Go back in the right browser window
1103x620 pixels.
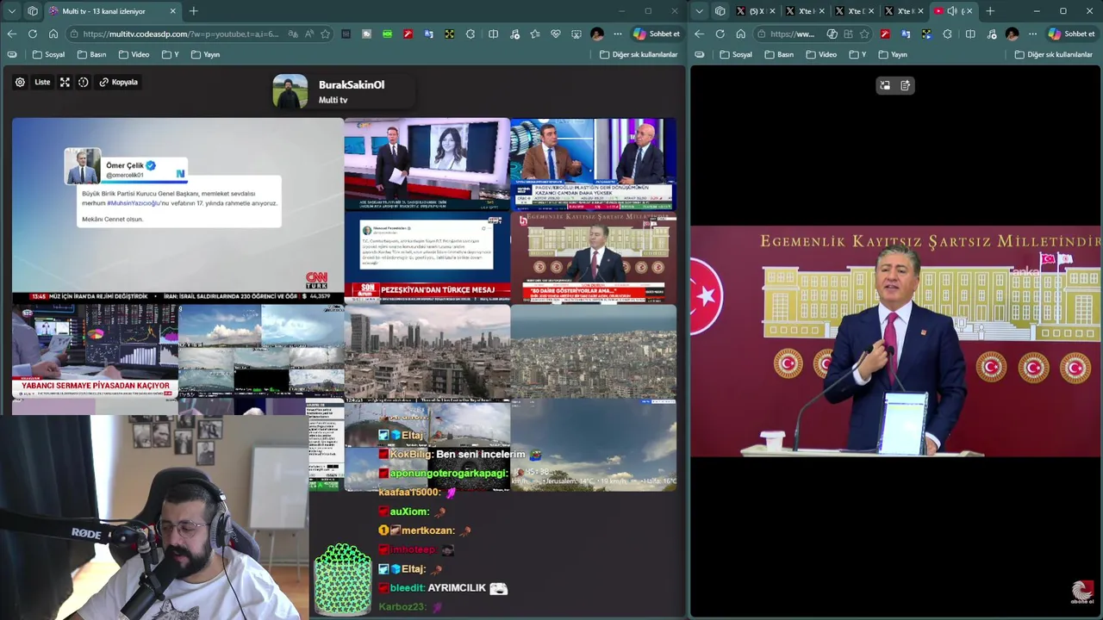tap(700, 34)
